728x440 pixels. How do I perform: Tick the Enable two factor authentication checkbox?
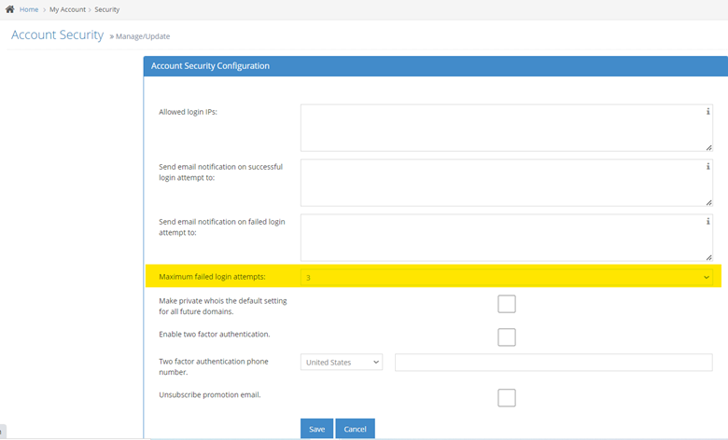coord(507,337)
